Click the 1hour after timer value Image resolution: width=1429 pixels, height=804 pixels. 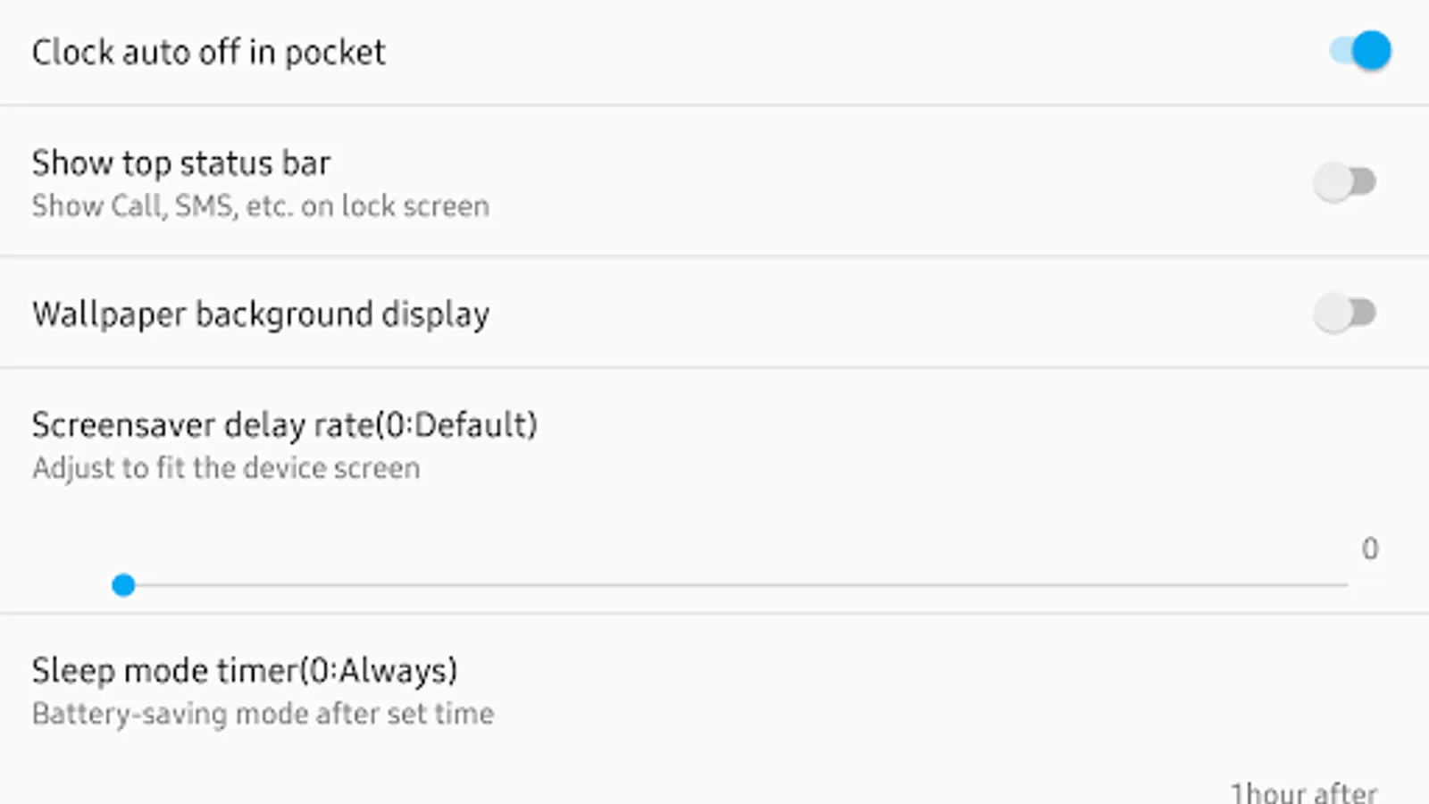1304,792
